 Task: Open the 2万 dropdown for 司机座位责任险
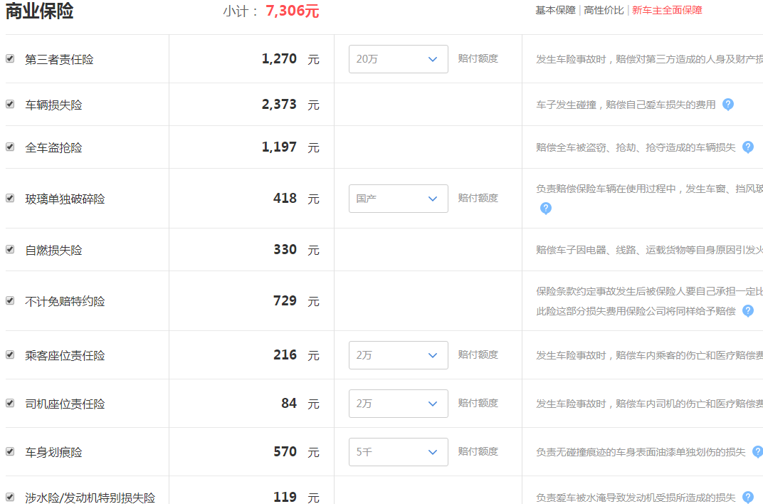pos(398,404)
